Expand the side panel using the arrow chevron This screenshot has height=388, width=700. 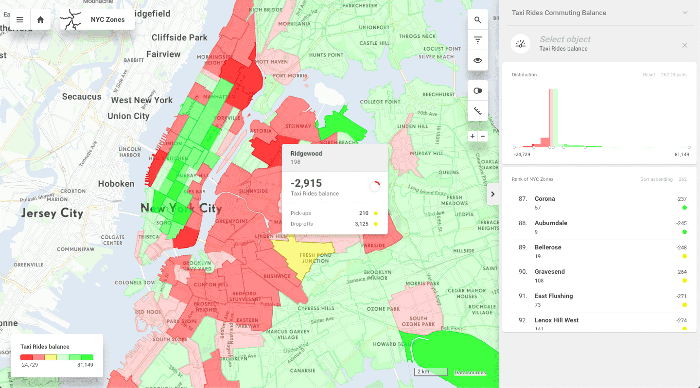(x=493, y=194)
